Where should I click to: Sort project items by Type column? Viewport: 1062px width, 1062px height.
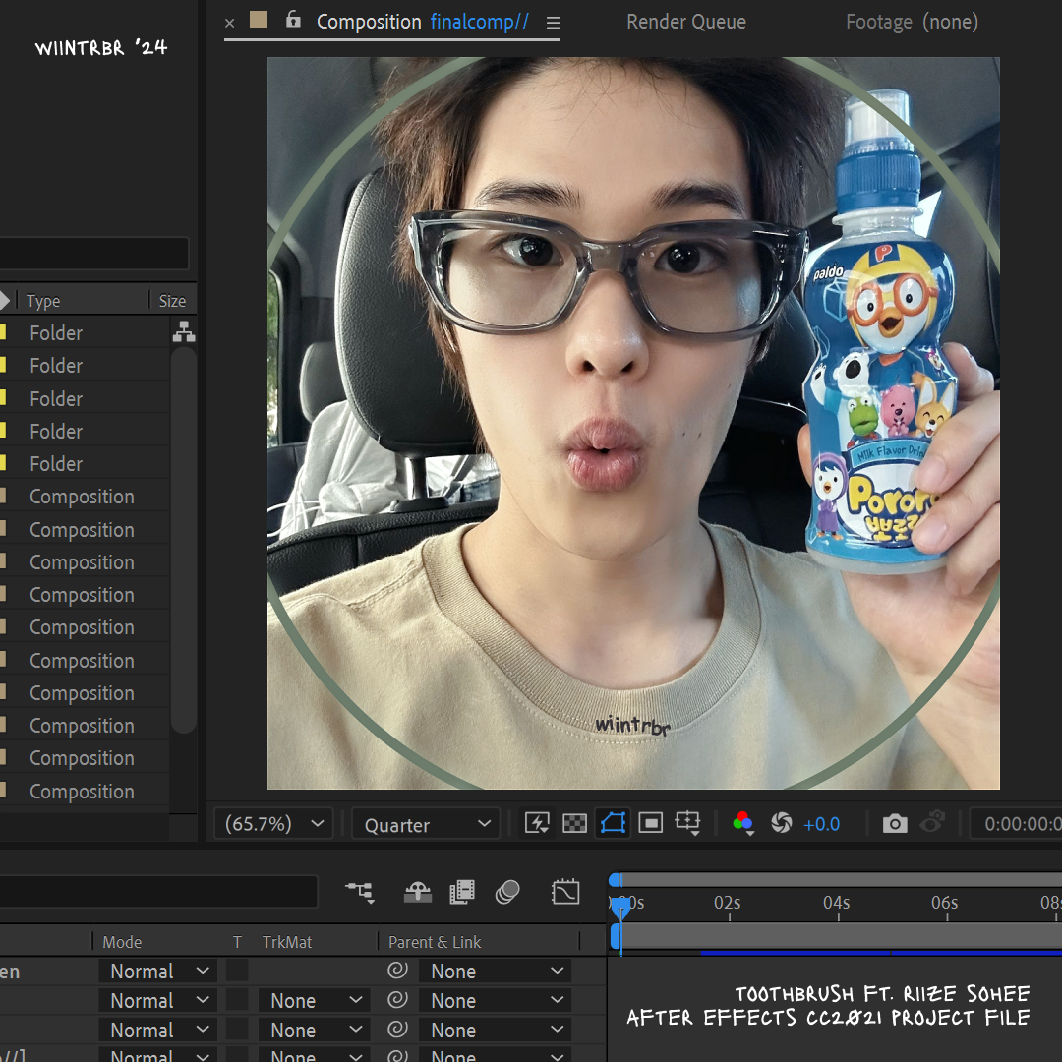click(43, 301)
